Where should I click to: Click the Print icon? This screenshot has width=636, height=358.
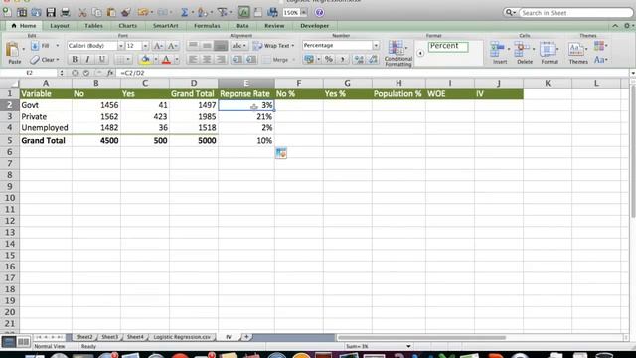(x=65, y=12)
